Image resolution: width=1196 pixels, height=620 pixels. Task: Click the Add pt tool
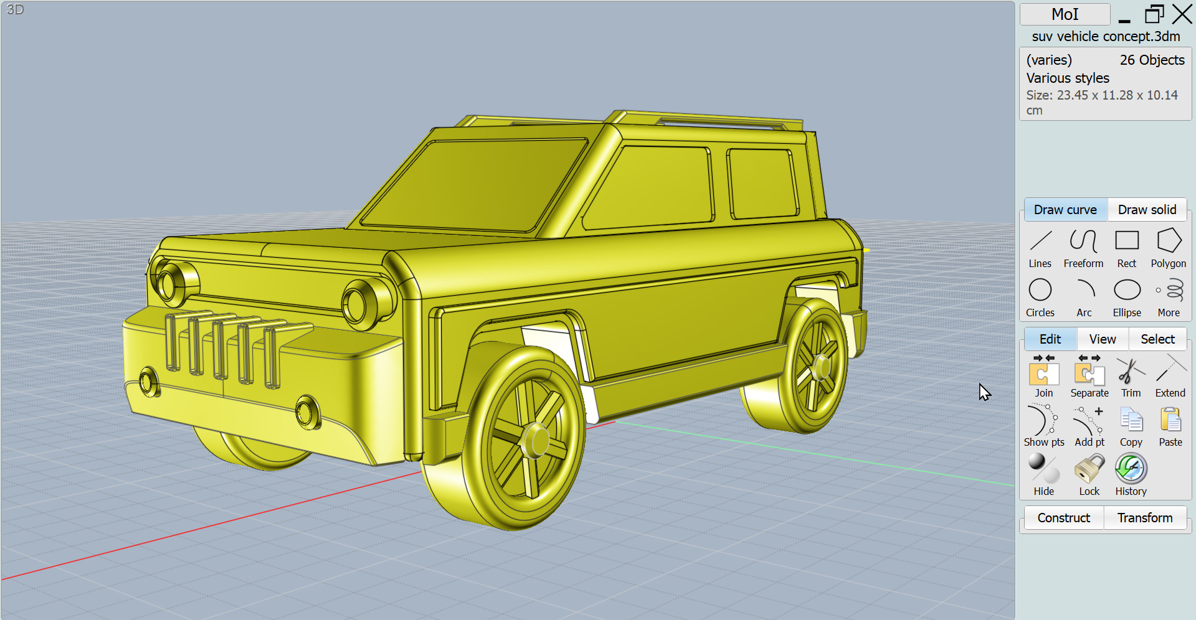click(x=1089, y=426)
